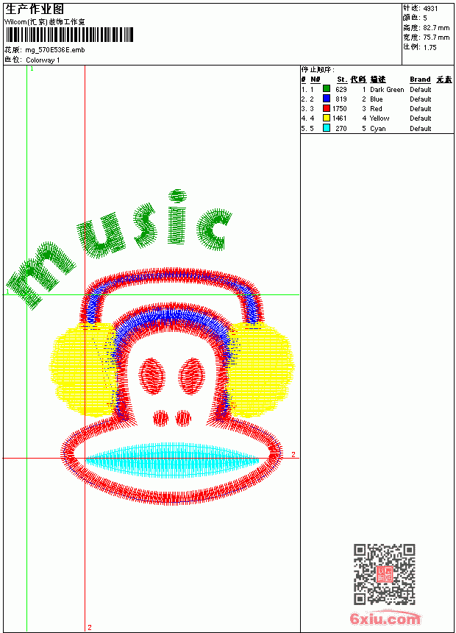Select the Yellow thread color swatch

(327, 118)
